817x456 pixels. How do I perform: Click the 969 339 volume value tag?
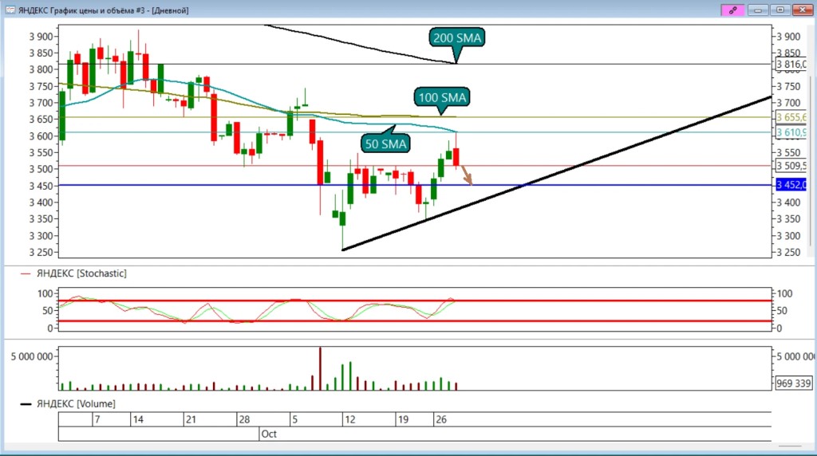pyautogui.click(x=794, y=383)
